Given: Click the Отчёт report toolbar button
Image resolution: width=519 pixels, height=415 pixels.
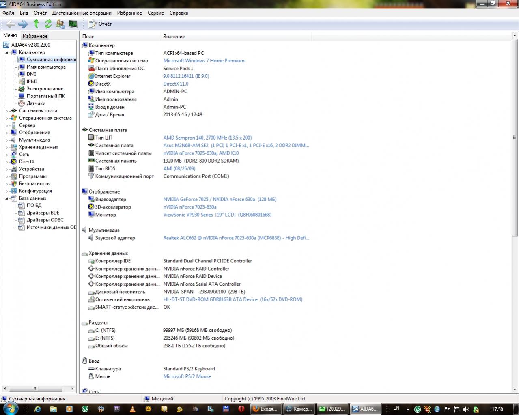Looking at the screenshot, I should pyautogui.click(x=100, y=24).
